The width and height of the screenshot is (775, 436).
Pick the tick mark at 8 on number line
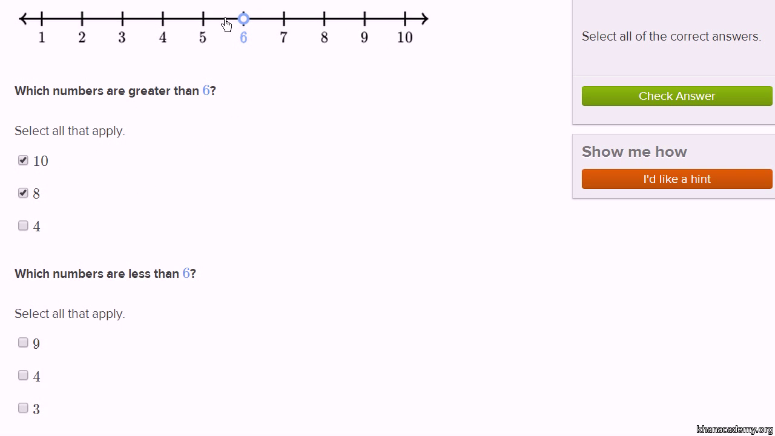click(325, 19)
